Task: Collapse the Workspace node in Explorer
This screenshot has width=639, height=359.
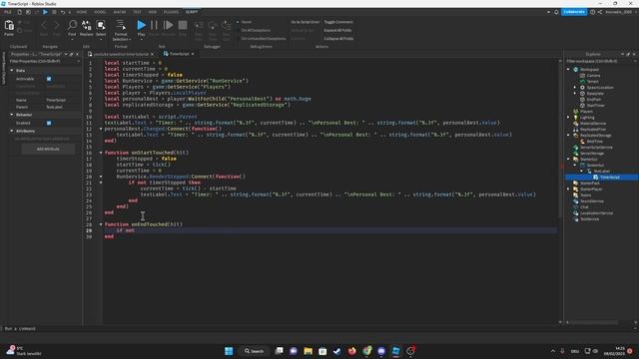Action: click(x=568, y=70)
